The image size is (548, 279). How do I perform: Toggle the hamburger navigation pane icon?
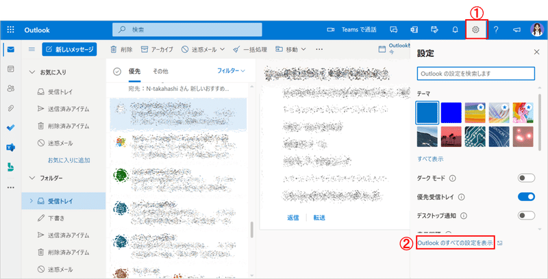pos(32,49)
